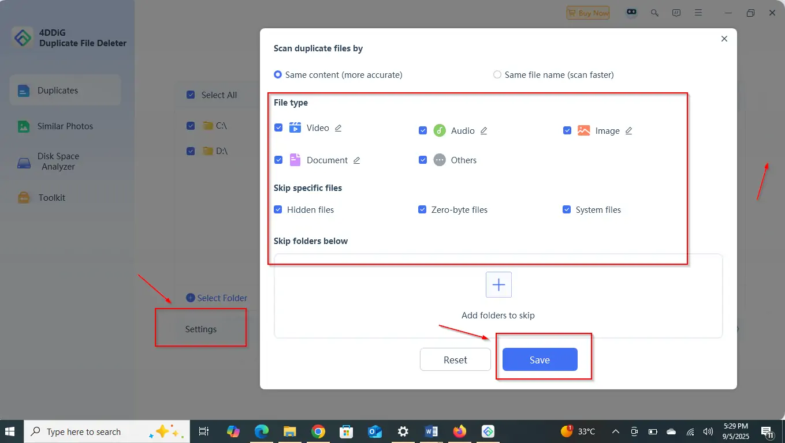Open Firefox from the Windows taskbar
The width and height of the screenshot is (785, 443).
click(460, 431)
